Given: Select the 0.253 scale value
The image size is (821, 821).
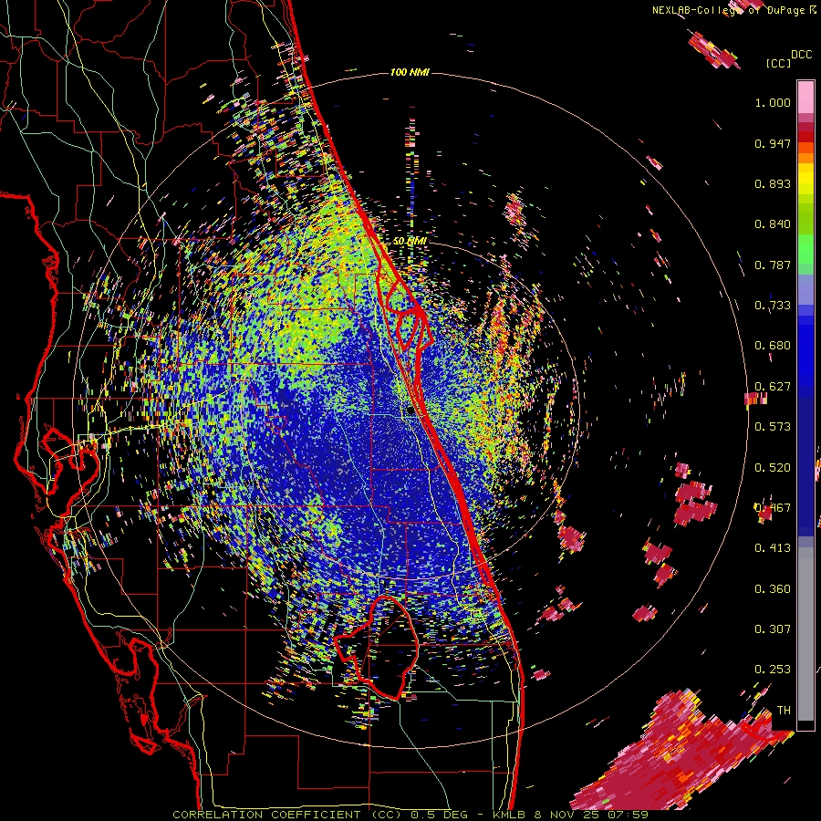Looking at the screenshot, I should [x=773, y=670].
